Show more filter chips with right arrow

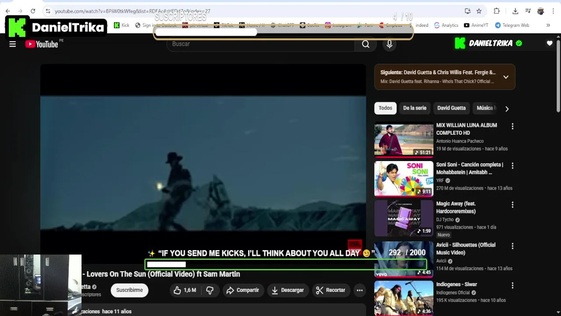(507, 108)
